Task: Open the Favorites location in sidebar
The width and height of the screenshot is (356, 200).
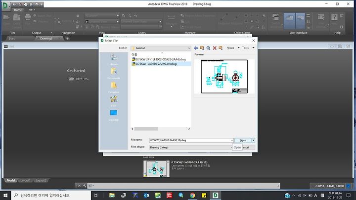Action: pyautogui.click(x=114, y=88)
